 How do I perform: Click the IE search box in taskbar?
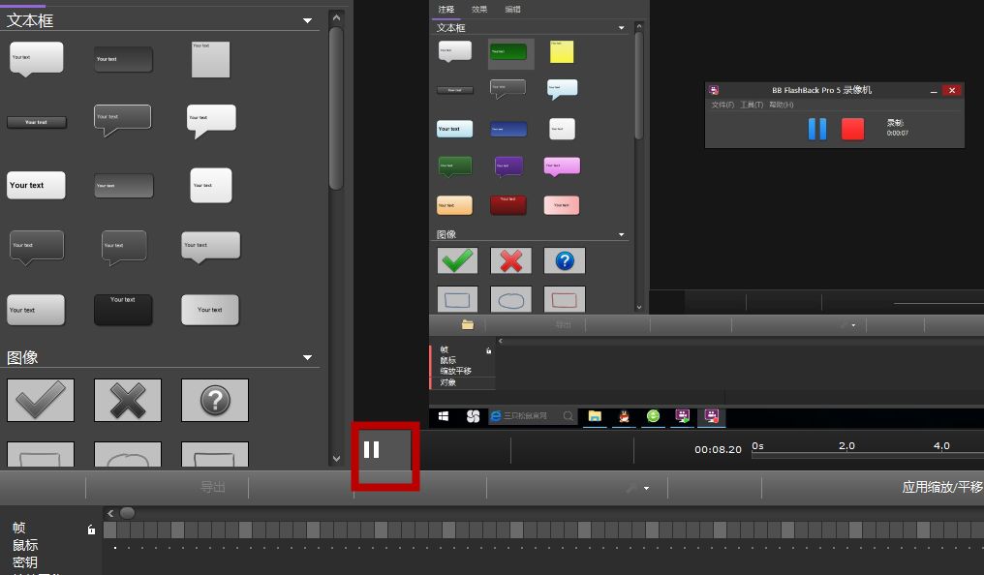click(532, 415)
